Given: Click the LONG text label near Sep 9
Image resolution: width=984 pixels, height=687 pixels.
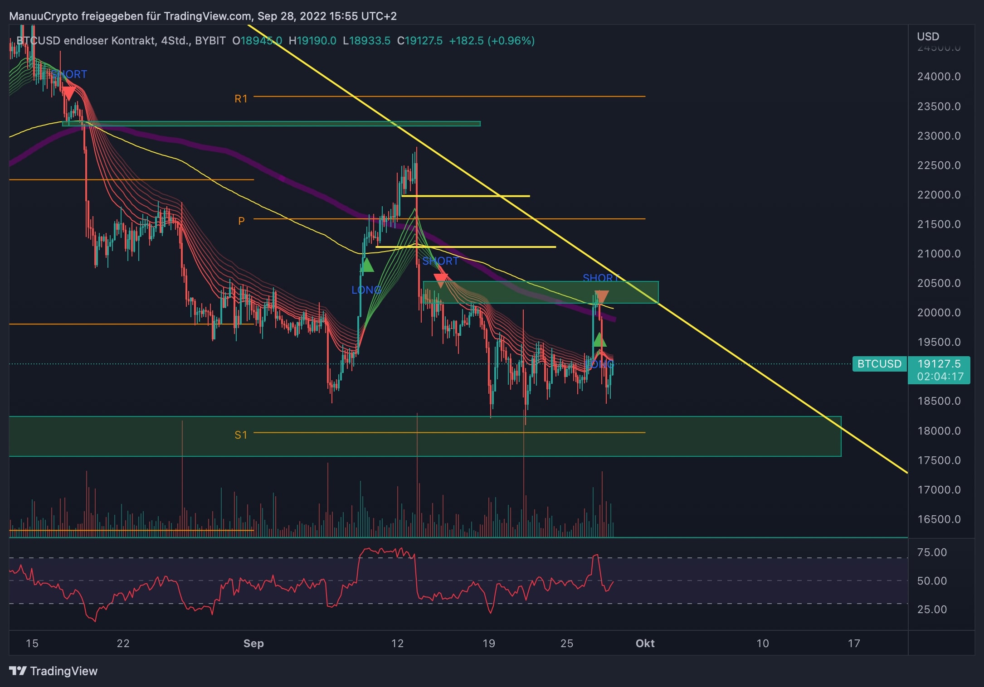Looking at the screenshot, I should click(366, 290).
